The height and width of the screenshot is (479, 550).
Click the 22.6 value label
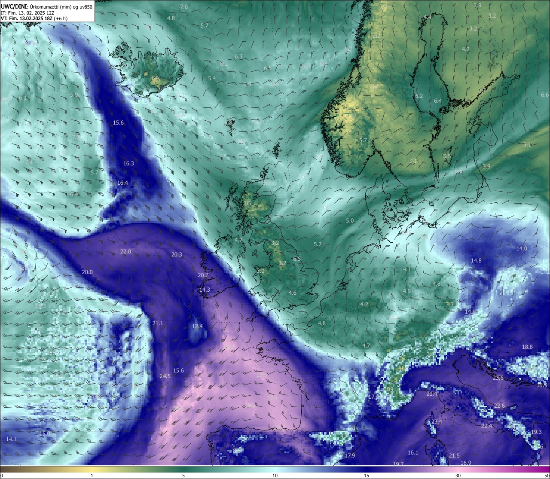coord(499,406)
